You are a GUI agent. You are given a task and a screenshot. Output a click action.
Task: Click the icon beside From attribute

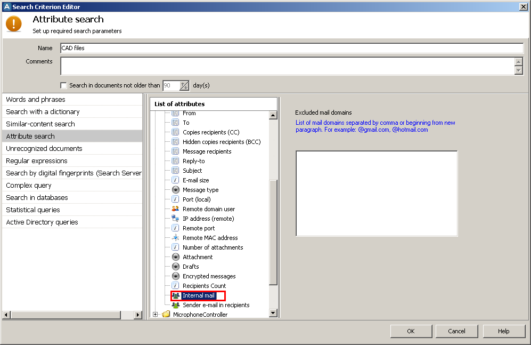point(175,113)
